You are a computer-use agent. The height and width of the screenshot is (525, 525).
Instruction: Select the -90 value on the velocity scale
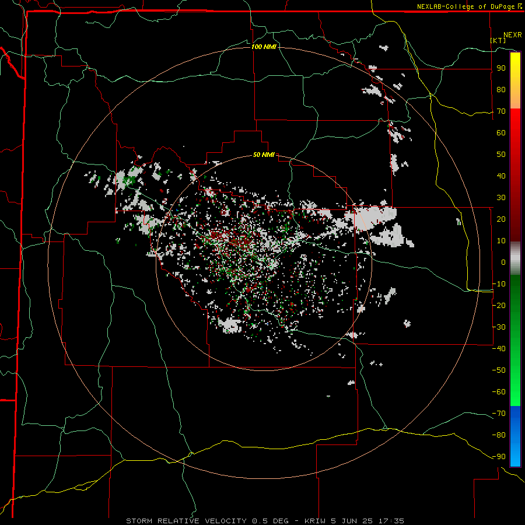[499, 457]
